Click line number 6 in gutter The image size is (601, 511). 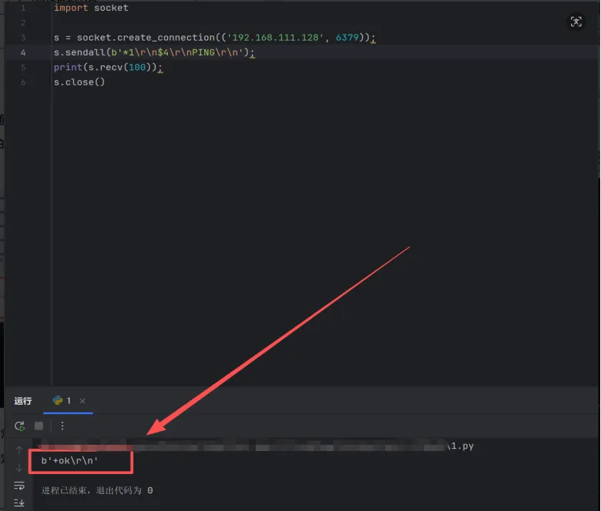tap(23, 82)
